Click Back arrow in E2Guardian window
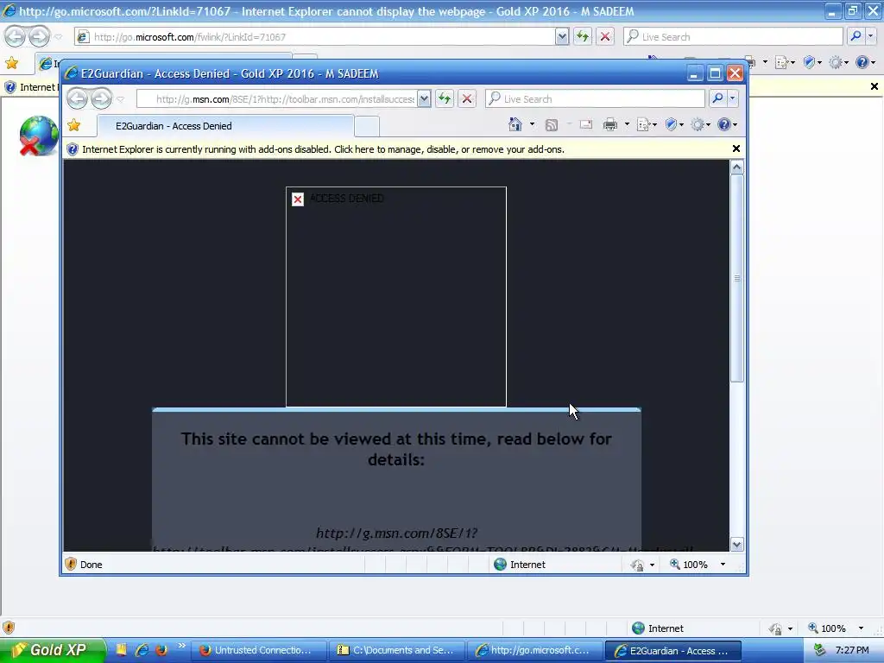 pyautogui.click(x=77, y=98)
